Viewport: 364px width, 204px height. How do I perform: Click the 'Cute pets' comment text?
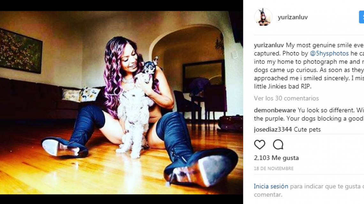coord(307,129)
